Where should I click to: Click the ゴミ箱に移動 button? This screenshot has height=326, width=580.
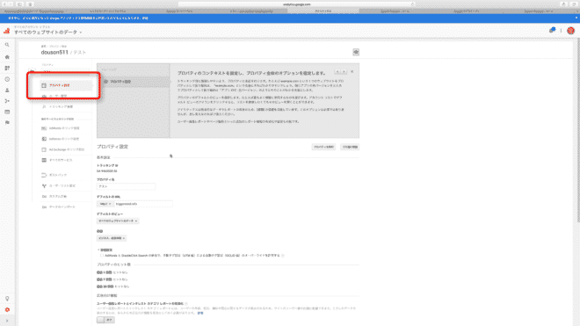point(350,147)
